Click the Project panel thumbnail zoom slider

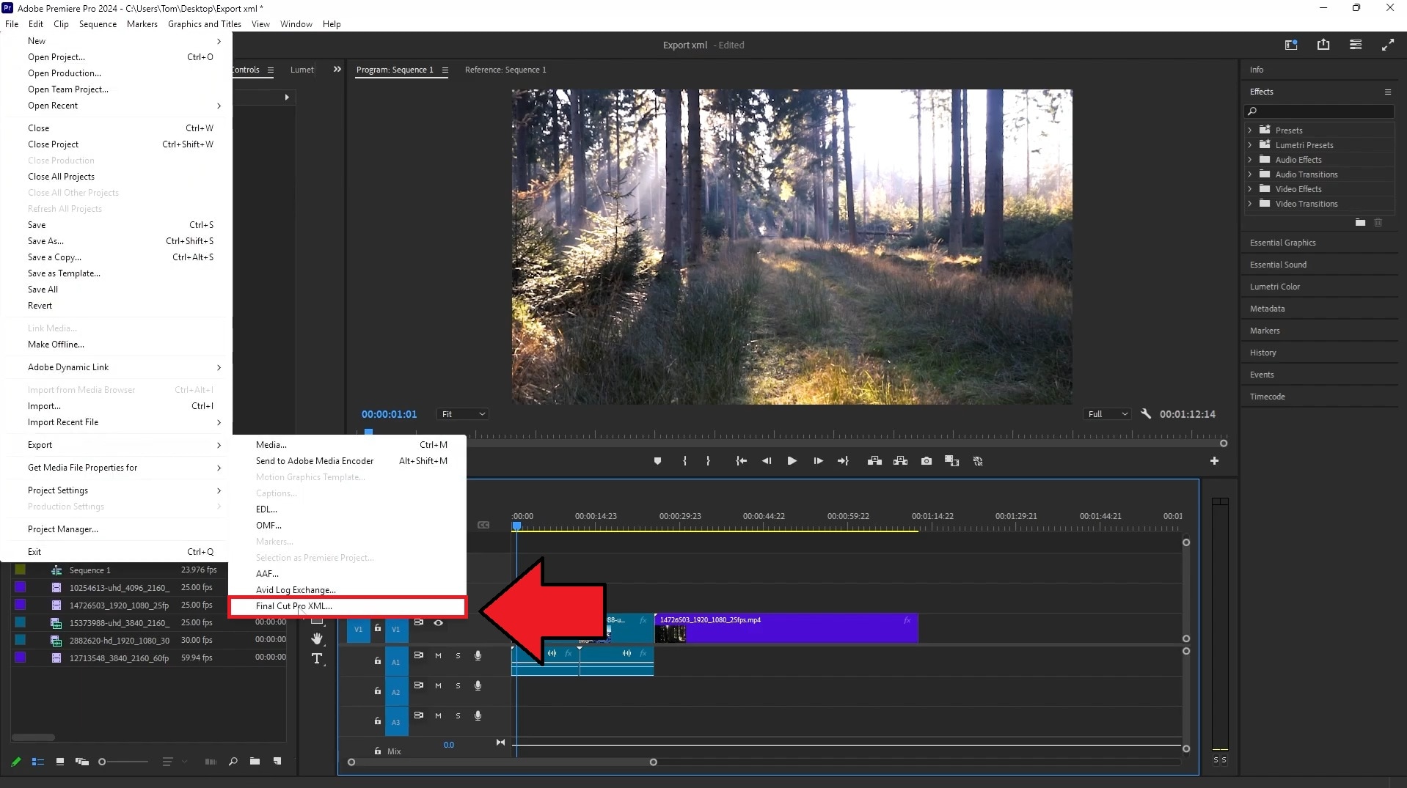(123, 762)
